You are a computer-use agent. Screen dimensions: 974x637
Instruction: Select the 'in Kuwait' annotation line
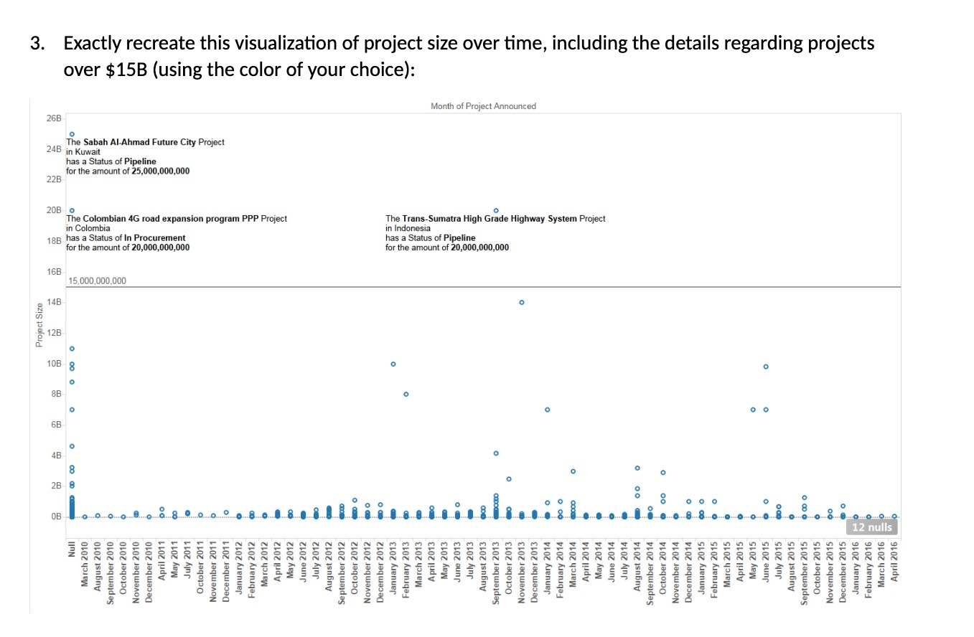pyautogui.click(x=83, y=152)
